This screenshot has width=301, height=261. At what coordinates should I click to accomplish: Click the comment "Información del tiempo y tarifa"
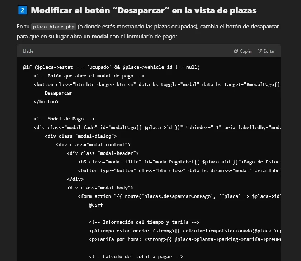[x=144, y=222]
